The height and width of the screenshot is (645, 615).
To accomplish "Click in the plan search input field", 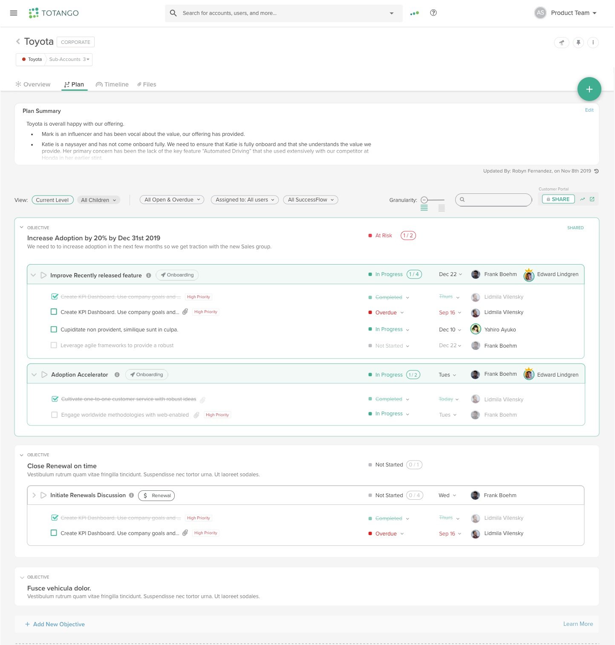I will coord(494,199).
